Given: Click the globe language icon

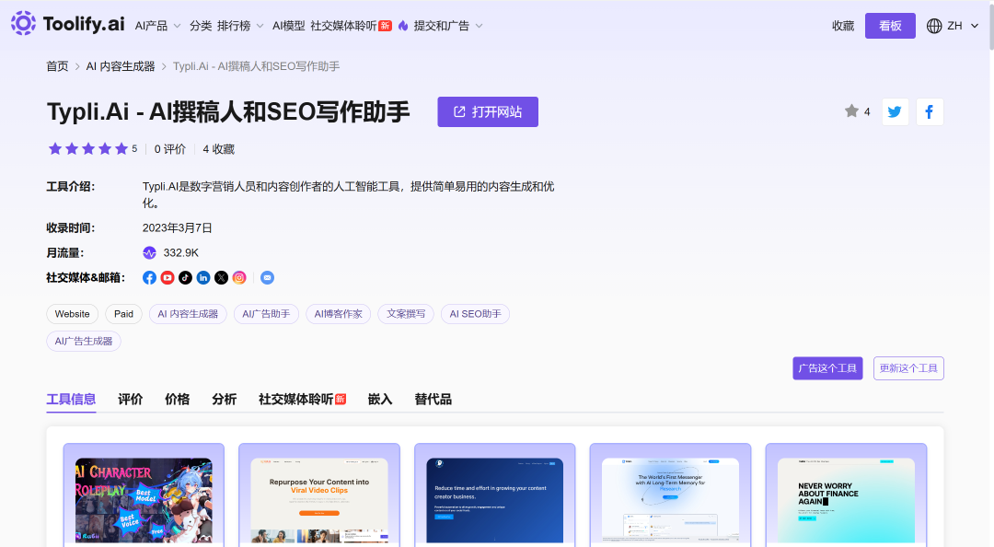Looking at the screenshot, I should (934, 26).
